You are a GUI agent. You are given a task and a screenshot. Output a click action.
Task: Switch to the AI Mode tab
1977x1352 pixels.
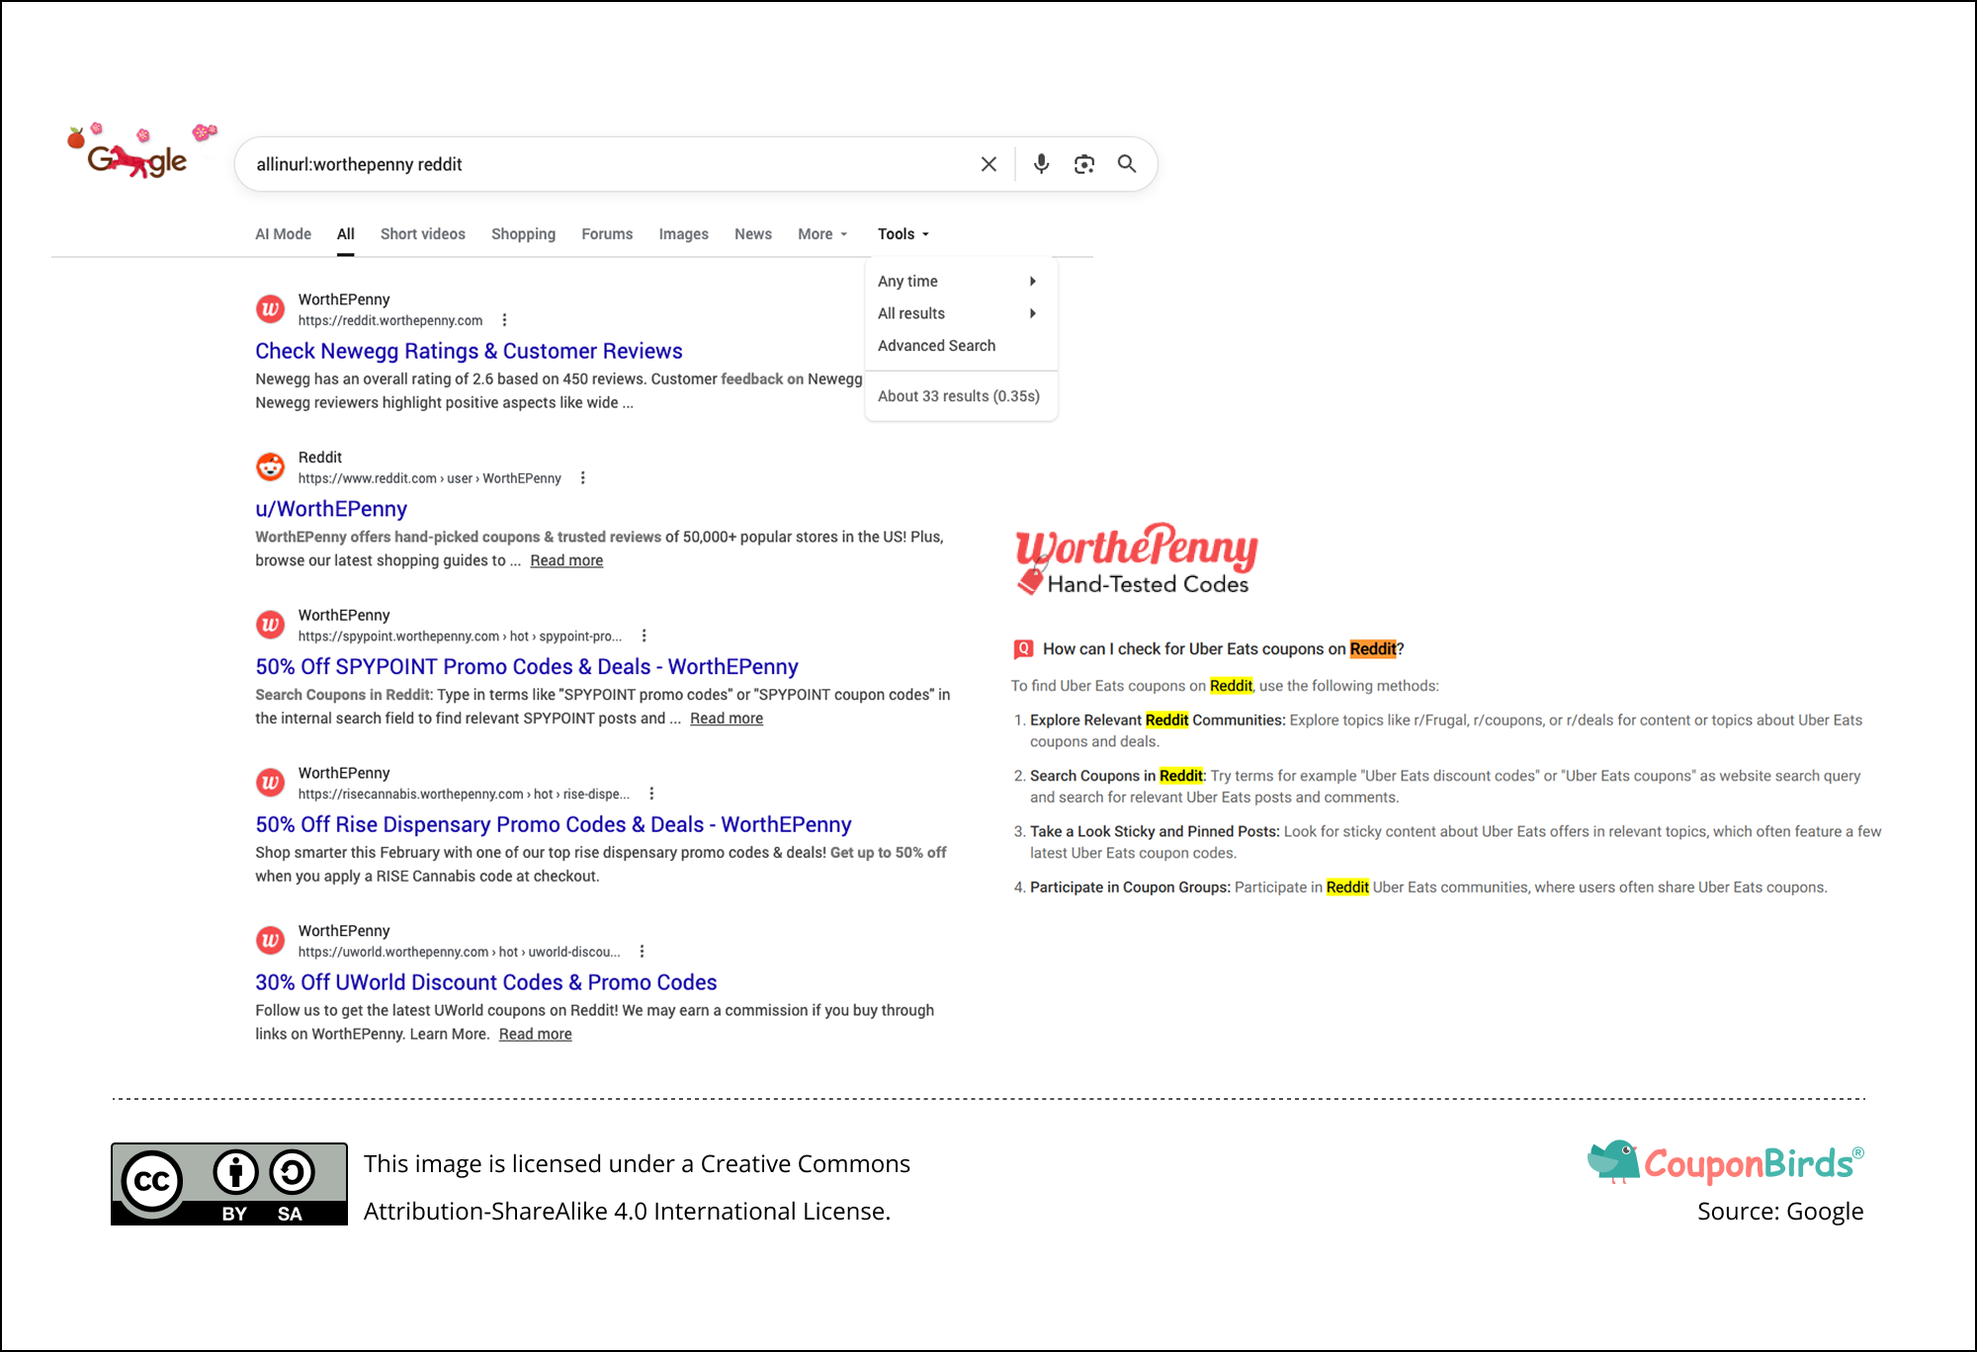(283, 234)
